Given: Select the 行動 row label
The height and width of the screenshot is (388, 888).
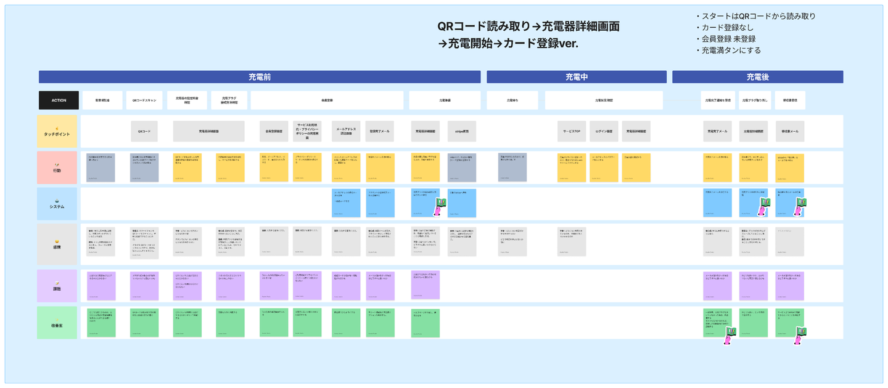Looking at the screenshot, I should click(x=57, y=168).
